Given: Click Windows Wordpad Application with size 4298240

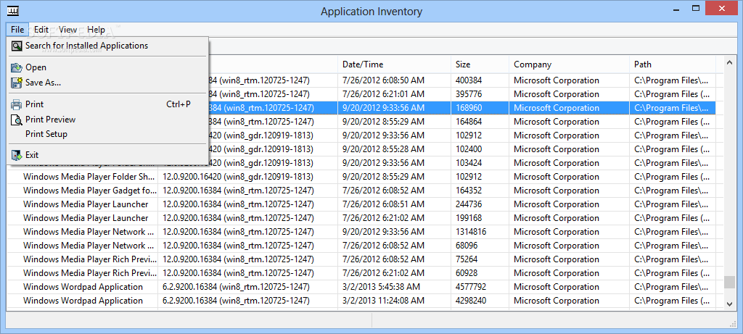Looking at the screenshot, I should click(x=83, y=301).
